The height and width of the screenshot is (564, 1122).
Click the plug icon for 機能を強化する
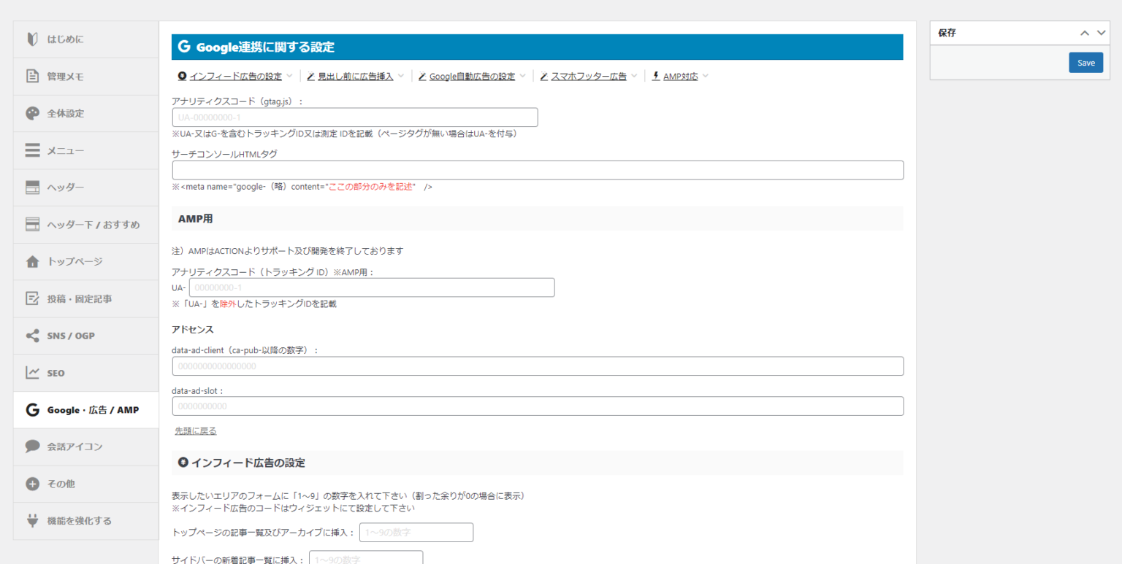coord(32,521)
